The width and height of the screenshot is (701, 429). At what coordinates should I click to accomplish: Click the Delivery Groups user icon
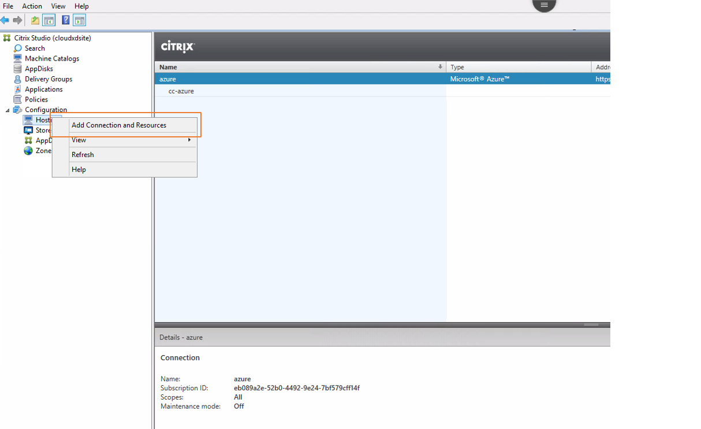pos(18,79)
